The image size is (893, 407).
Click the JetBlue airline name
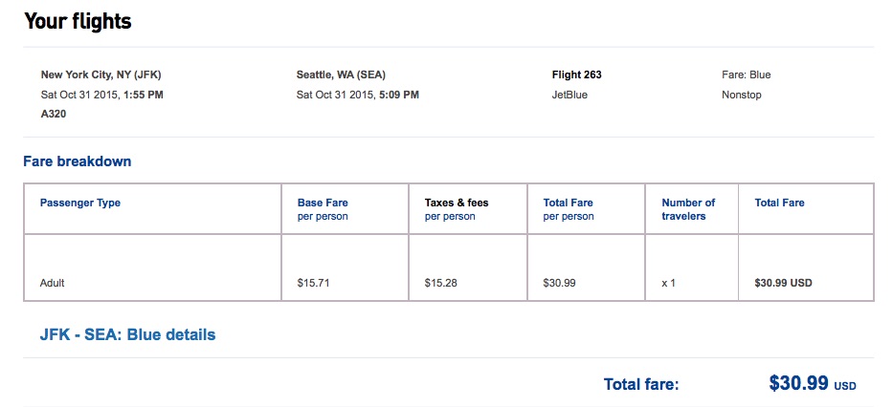[569, 95]
